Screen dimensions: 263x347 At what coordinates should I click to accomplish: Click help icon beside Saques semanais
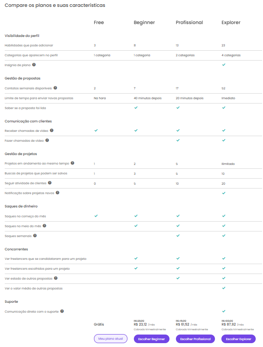click(x=35, y=235)
